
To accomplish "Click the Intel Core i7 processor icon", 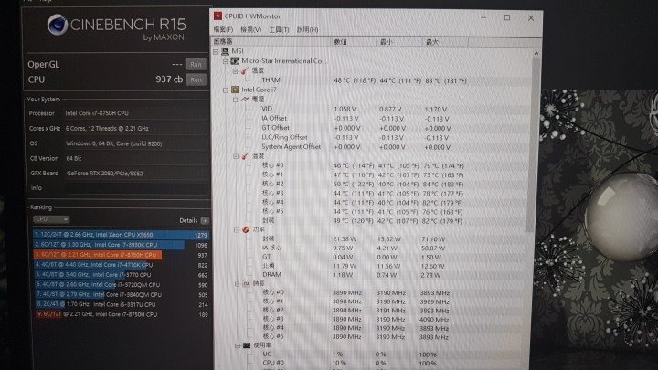I will (235, 90).
